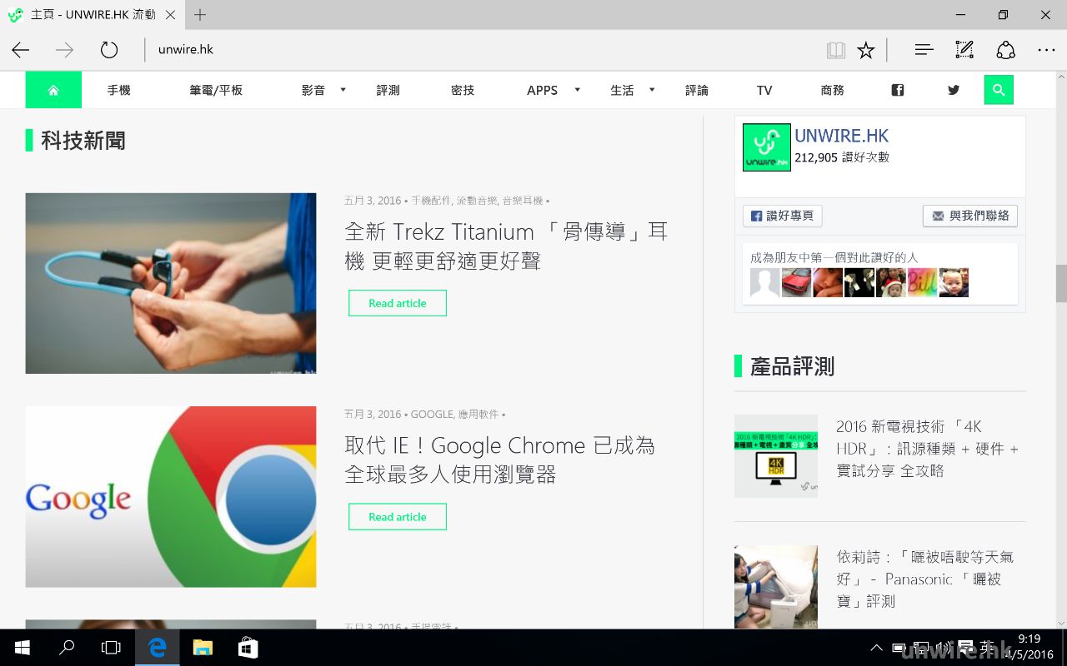This screenshot has width=1067, height=666.
Task: Expand the APPS menu dropdown arrow
Action: pos(577,90)
